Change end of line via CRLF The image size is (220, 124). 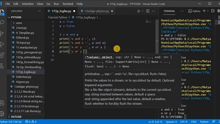(x=194, y=122)
